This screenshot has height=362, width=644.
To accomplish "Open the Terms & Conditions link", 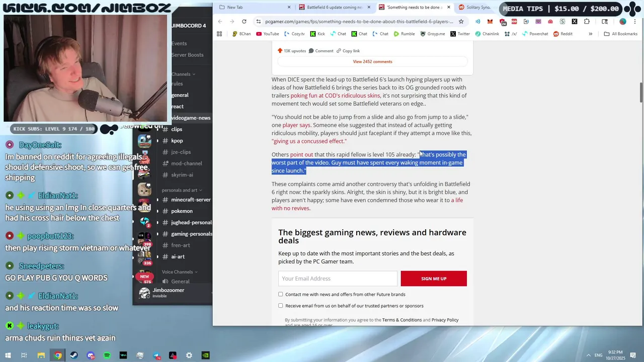I will (402, 320).
